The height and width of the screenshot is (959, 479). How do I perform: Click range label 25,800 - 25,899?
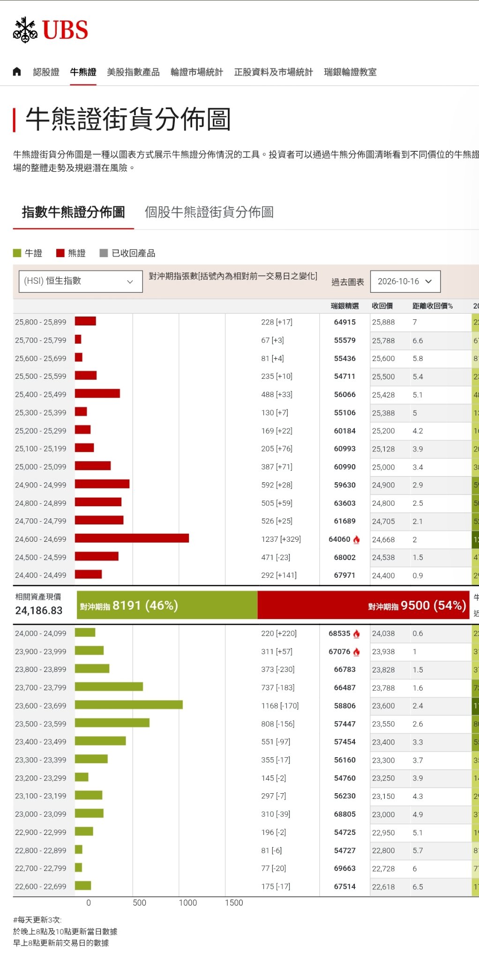(41, 322)
